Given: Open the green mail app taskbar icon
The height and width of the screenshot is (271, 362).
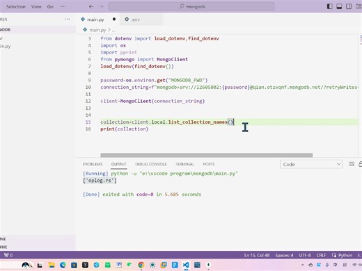Looking at the screenshot, I should 108,265.
